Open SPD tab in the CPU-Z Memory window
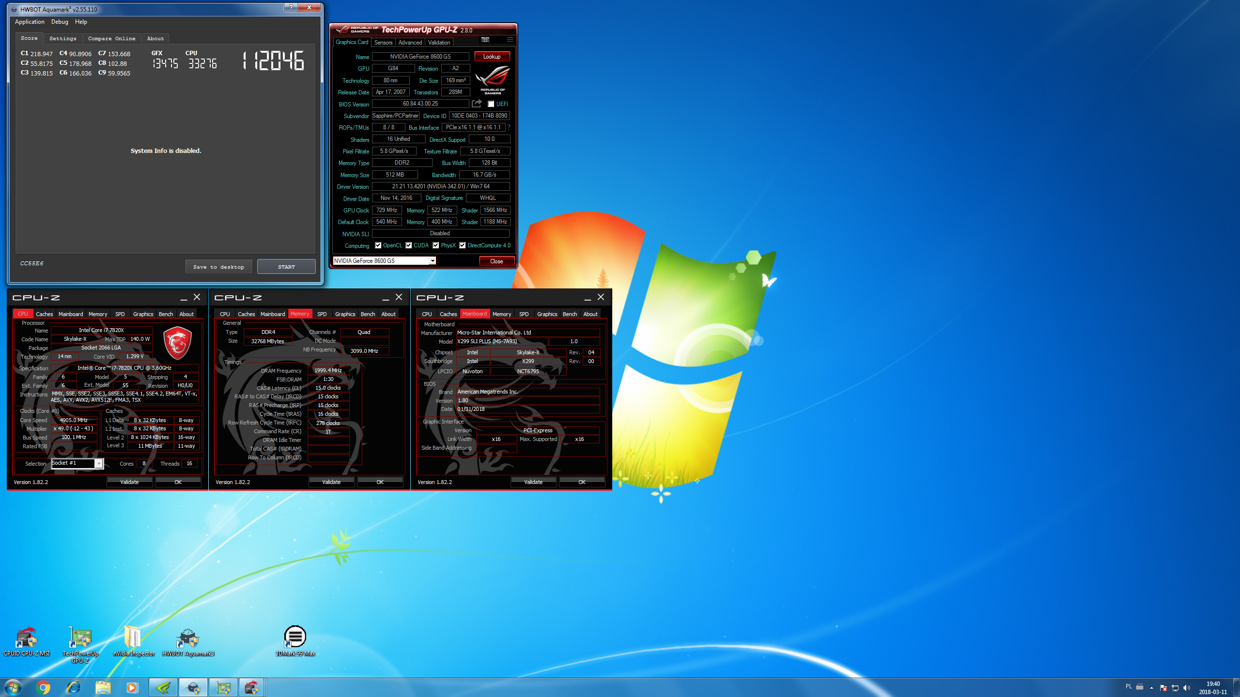The width and height of the screenshot is (1240, 697). pyautogui.click(x=322, y=314)
